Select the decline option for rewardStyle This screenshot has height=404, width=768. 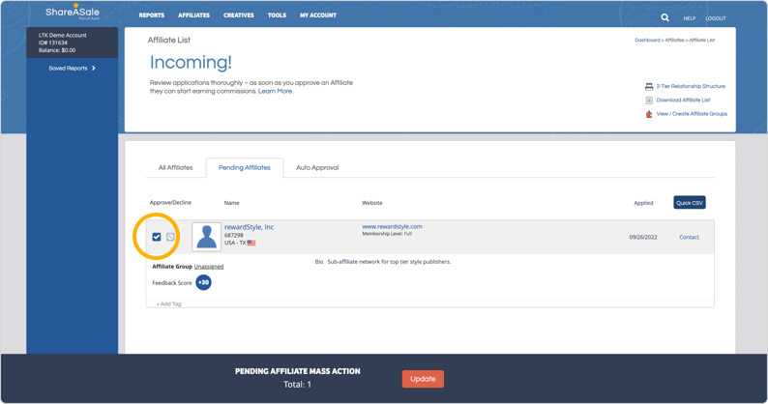pos(170,237)
